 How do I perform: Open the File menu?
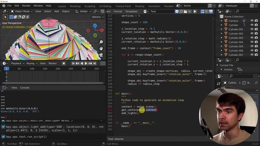[9, 6]
